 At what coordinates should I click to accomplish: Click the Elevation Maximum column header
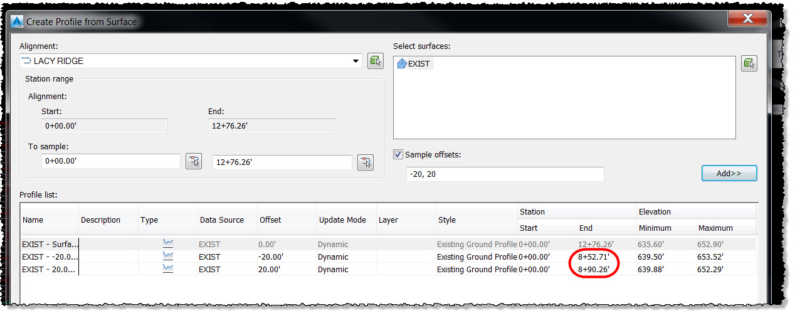tap(726, 228)
